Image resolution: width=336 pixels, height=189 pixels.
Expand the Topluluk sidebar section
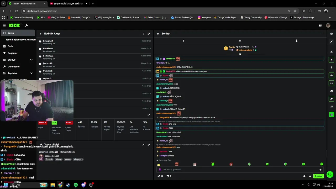point(31,73)
